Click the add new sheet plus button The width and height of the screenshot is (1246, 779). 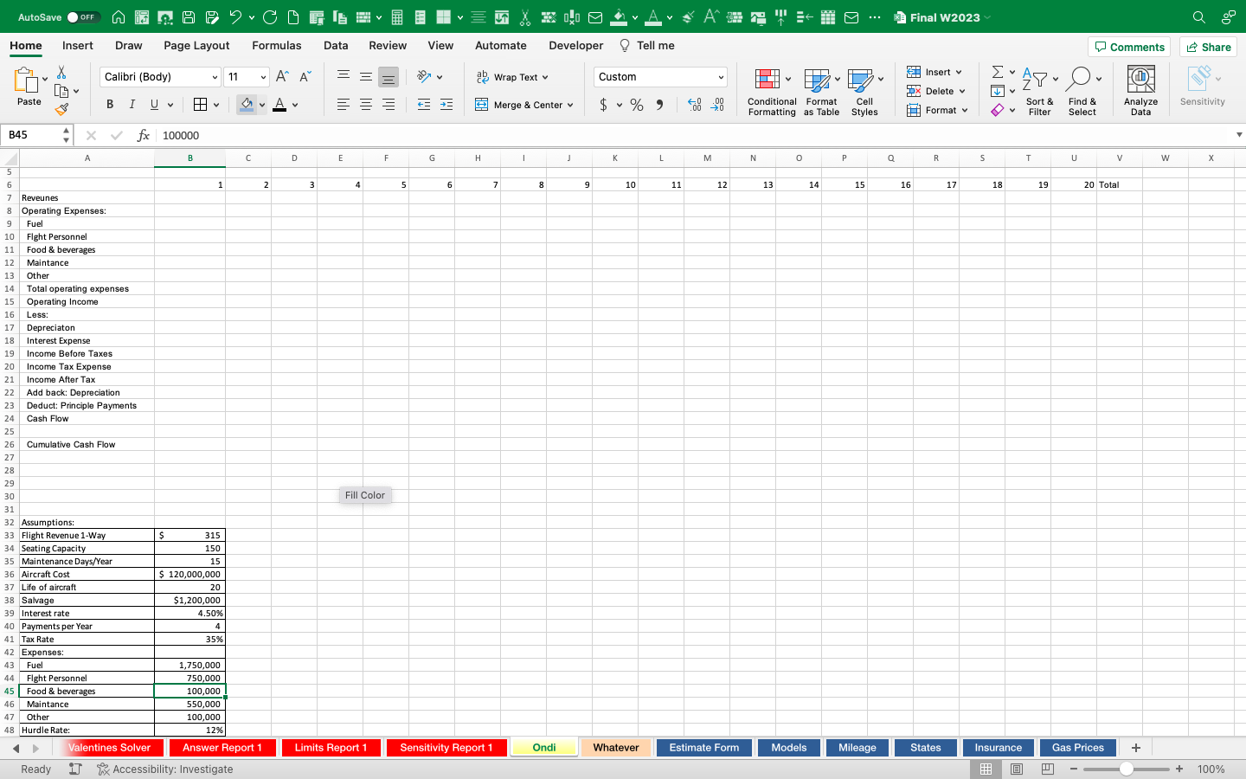1136,748
